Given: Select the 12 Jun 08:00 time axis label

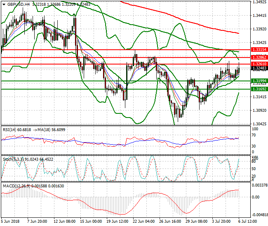Looking at the screenshot, I should [x=64, y=221].
